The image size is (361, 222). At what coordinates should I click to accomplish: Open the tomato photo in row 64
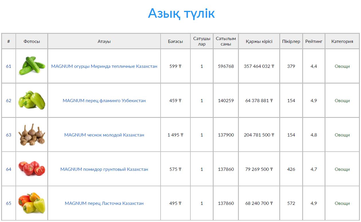pos(32,169)
